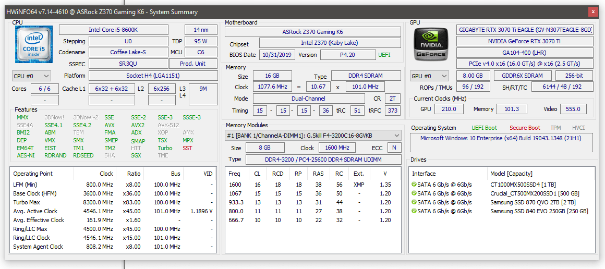The height and width of the screenshot is (269, 605).
Task: Open the GPU #0 selector dropdown
Action: coord(429,76)
